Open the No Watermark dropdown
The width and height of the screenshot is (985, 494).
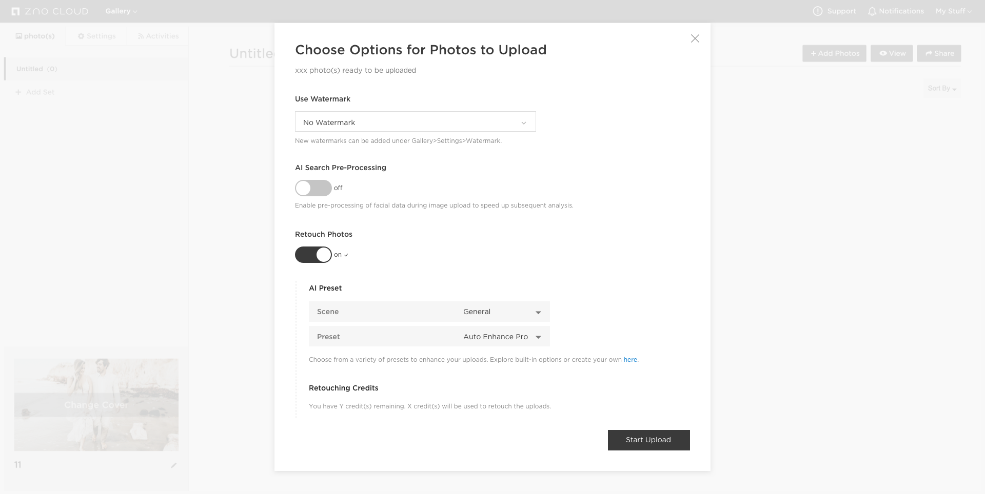415,122
